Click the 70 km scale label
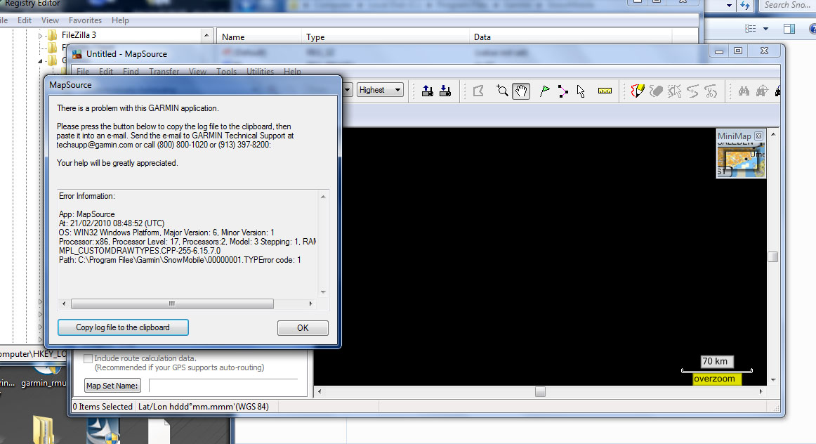Image resolution: width=816 pixels, height=444 pixels. tap(715, 361)
